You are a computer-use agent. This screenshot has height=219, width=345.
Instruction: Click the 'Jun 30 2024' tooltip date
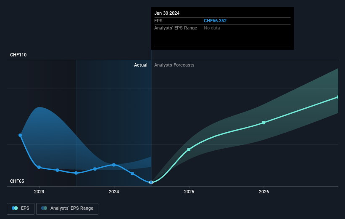coord(167,13)
